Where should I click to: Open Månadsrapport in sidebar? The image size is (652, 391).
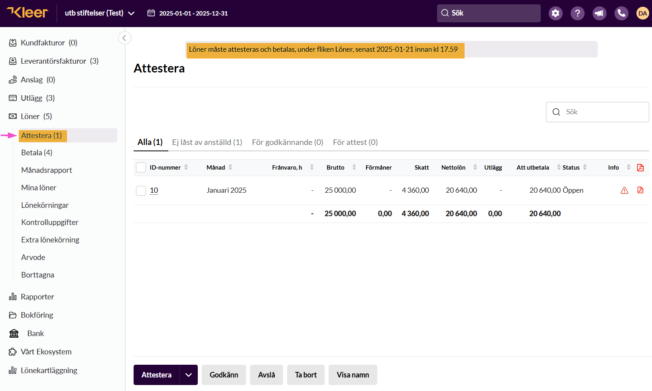pos(47,170)
